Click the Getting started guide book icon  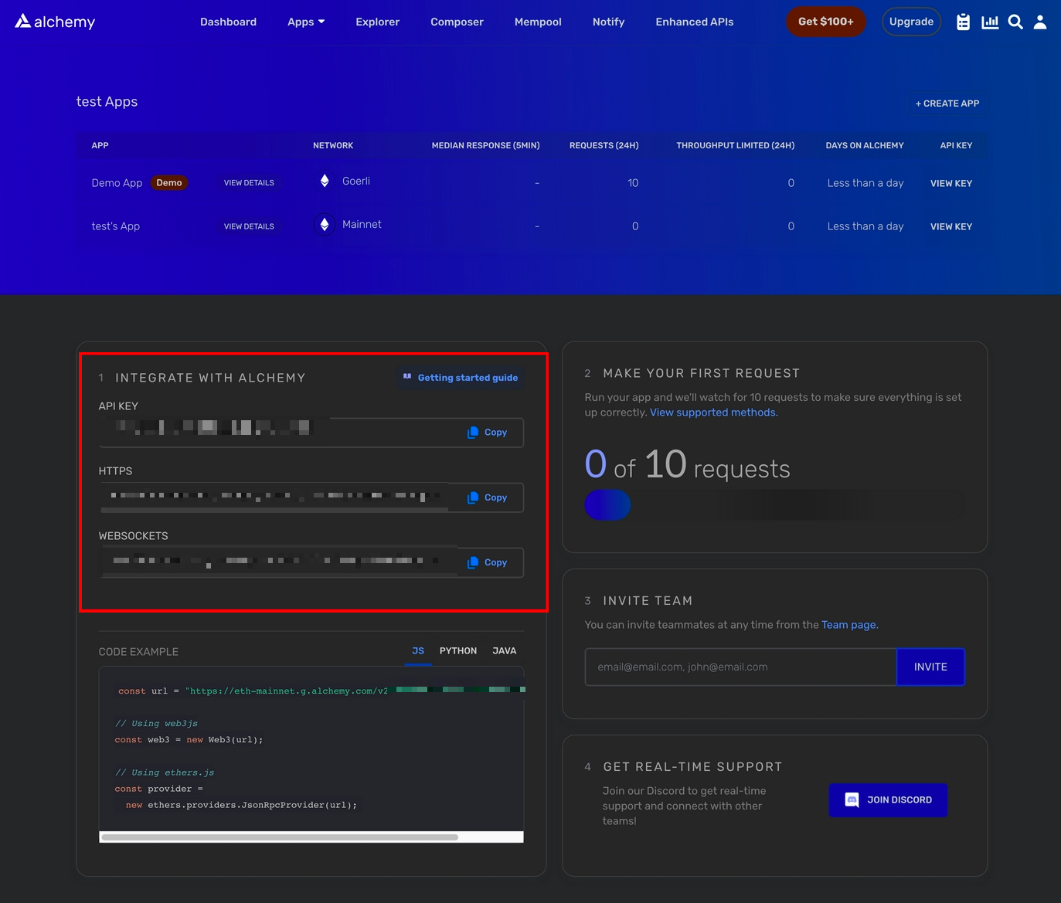point(407,377)
